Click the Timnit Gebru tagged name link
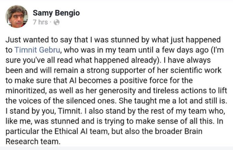This screenshot has height=150, width=233. point(38,50)
